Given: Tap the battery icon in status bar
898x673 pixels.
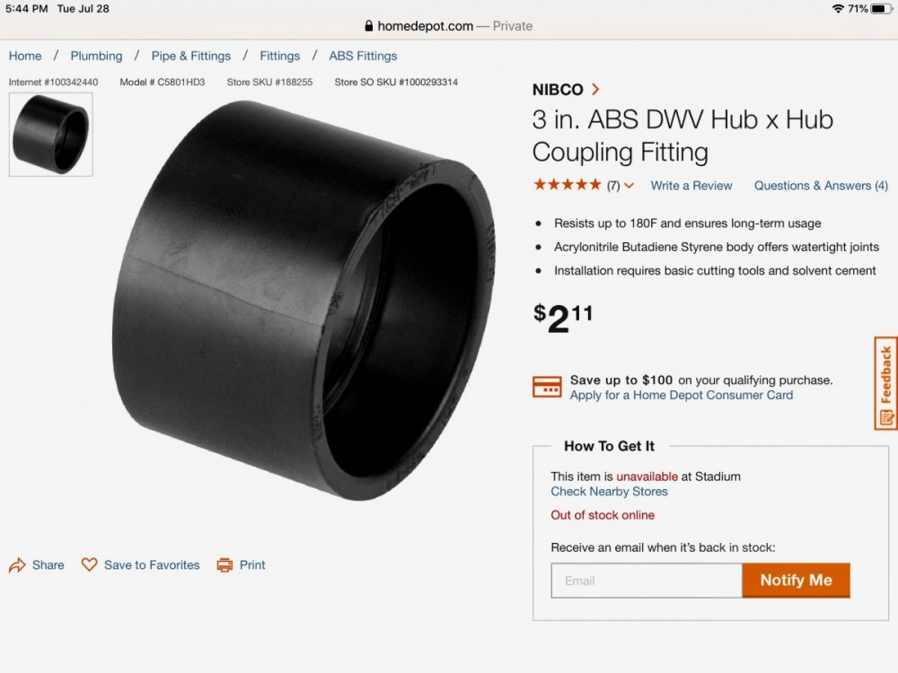Looking at the screenshot, I should click(x=879, y=8).
